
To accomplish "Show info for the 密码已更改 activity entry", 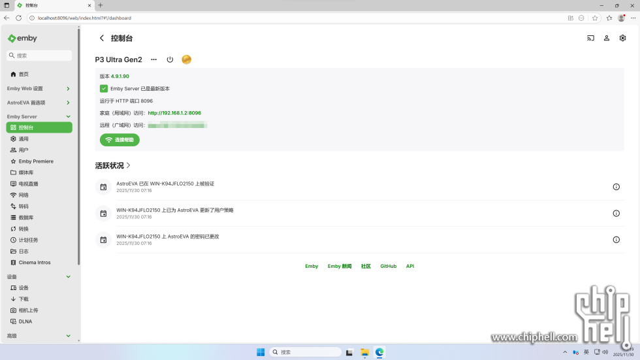I will (616, 240).
